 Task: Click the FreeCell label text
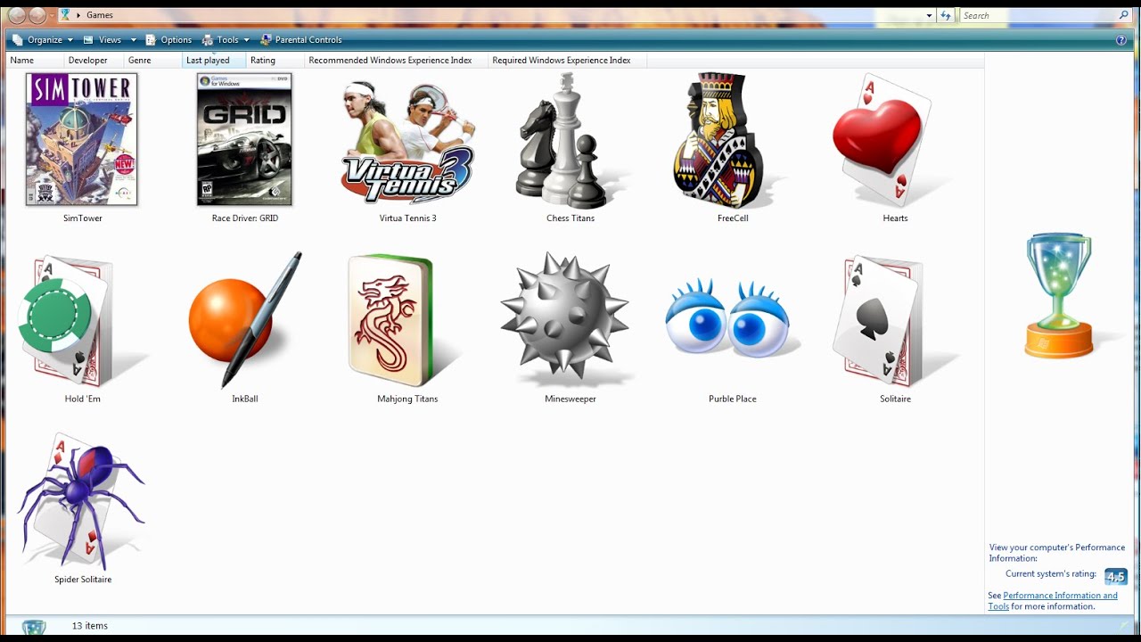[733, 218]
